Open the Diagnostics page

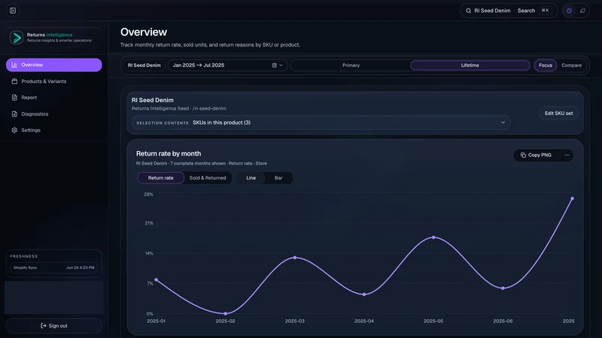[x=53, y=114]
